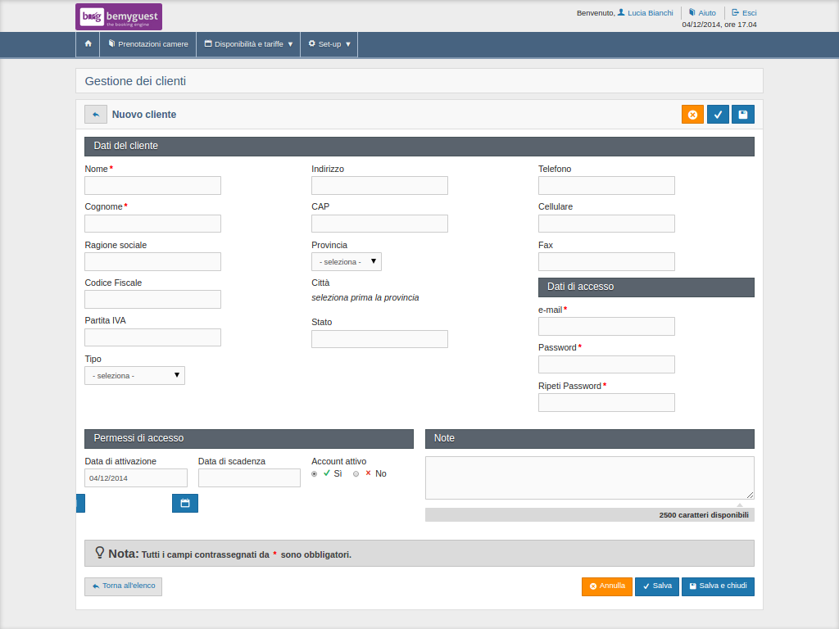Click the bemyguest logo
839x629 pixels.
click(x=119, y=16)
